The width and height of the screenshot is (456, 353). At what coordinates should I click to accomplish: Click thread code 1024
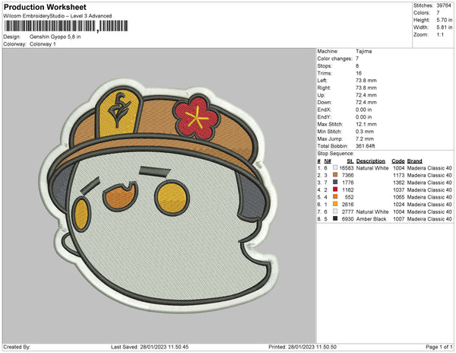coord(399,205)
